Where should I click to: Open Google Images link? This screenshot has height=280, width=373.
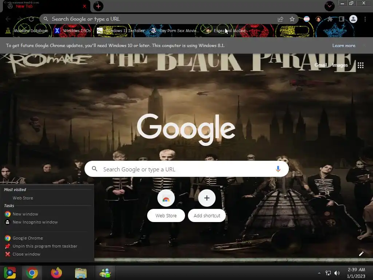click(x=340, y=65)
